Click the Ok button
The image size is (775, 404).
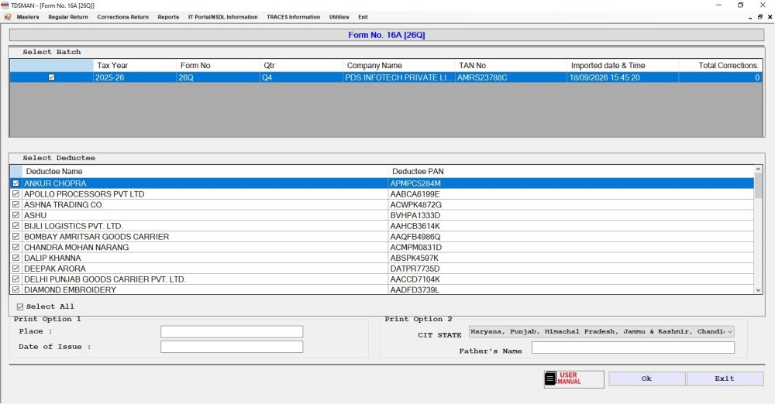pos(646,378)
